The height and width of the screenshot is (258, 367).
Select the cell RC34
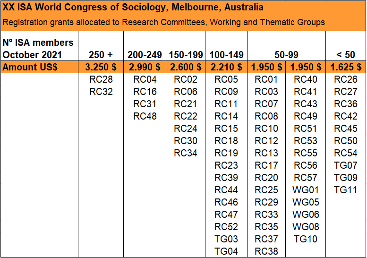pos(186,153)
